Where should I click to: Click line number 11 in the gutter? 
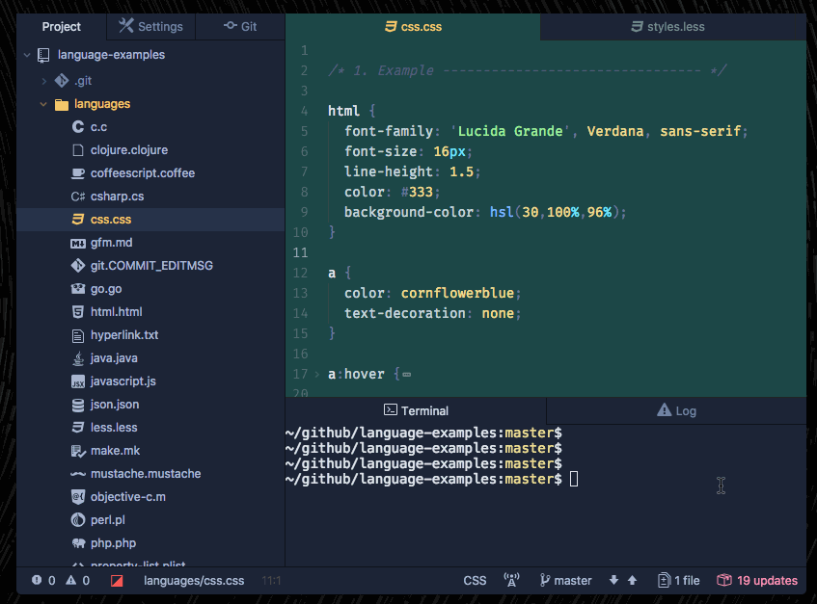(300, 252)
